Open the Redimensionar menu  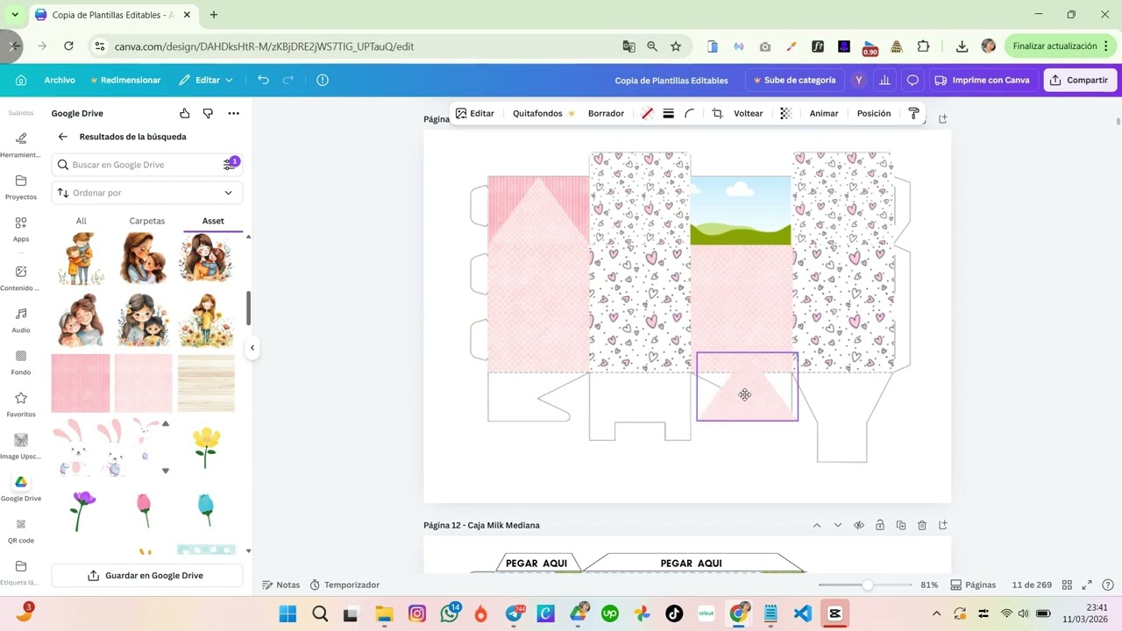125,80
